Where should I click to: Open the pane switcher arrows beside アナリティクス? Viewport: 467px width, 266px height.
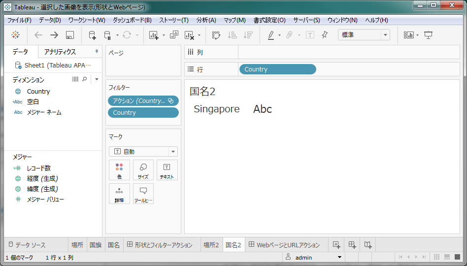point(97,51)
